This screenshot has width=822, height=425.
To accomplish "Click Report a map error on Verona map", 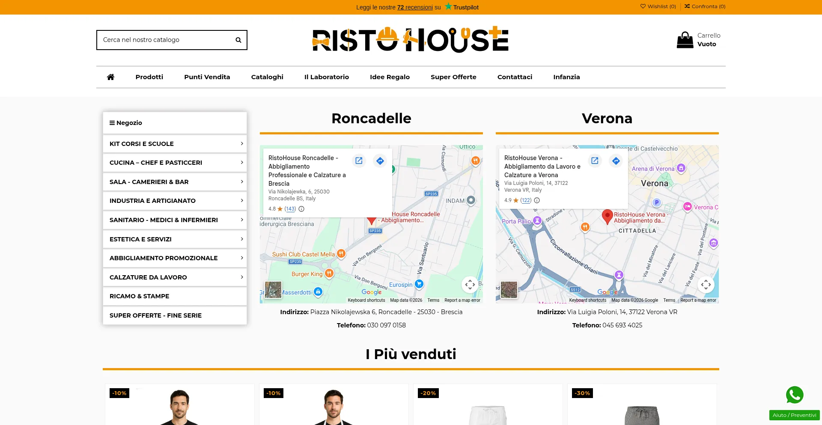I will [x=698, y=300].
